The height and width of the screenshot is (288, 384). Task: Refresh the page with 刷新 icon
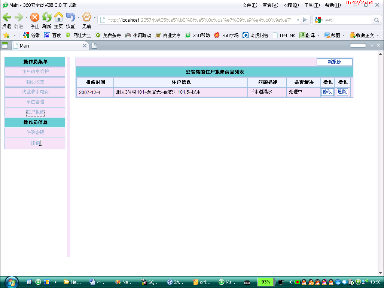coord(47,17)
